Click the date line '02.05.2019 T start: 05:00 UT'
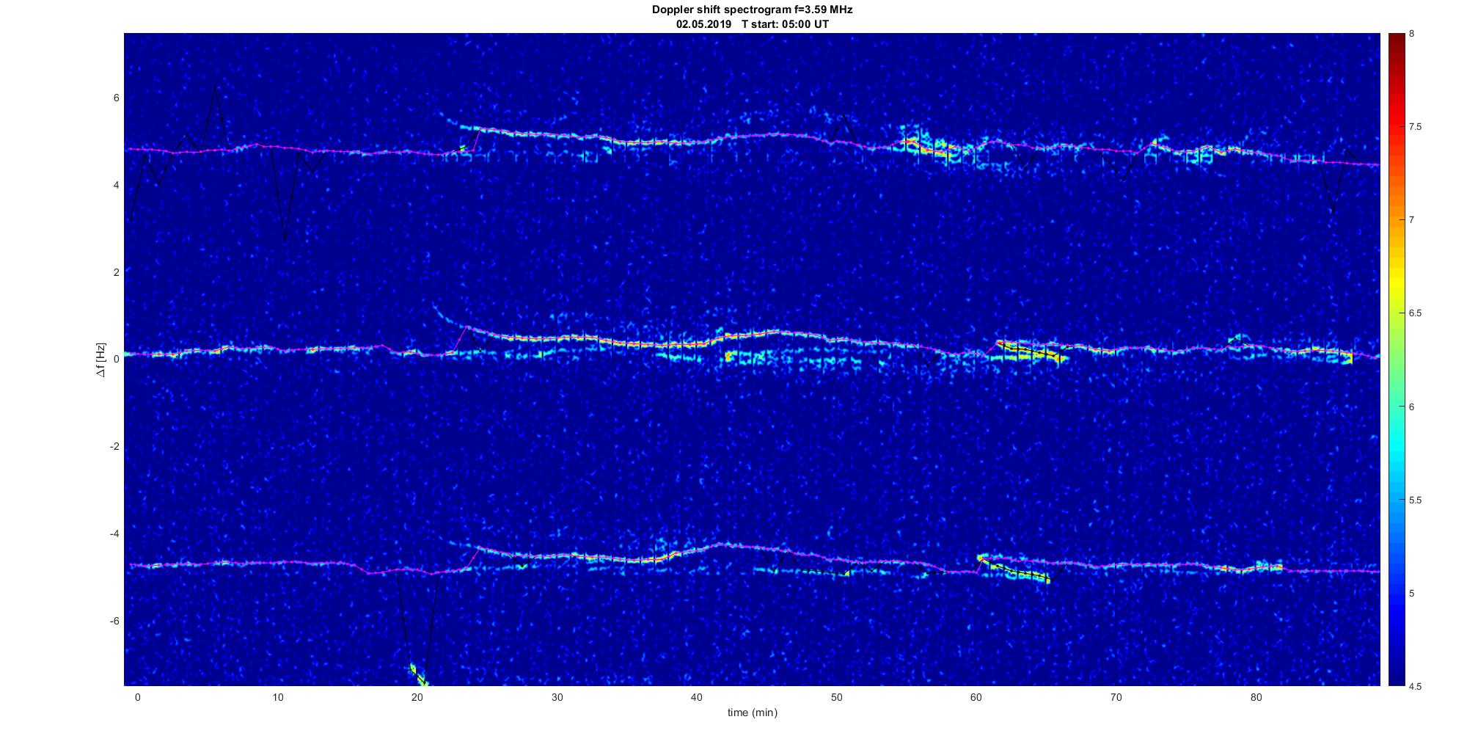Screen dimensions: 1467x736 coord(752,23)
